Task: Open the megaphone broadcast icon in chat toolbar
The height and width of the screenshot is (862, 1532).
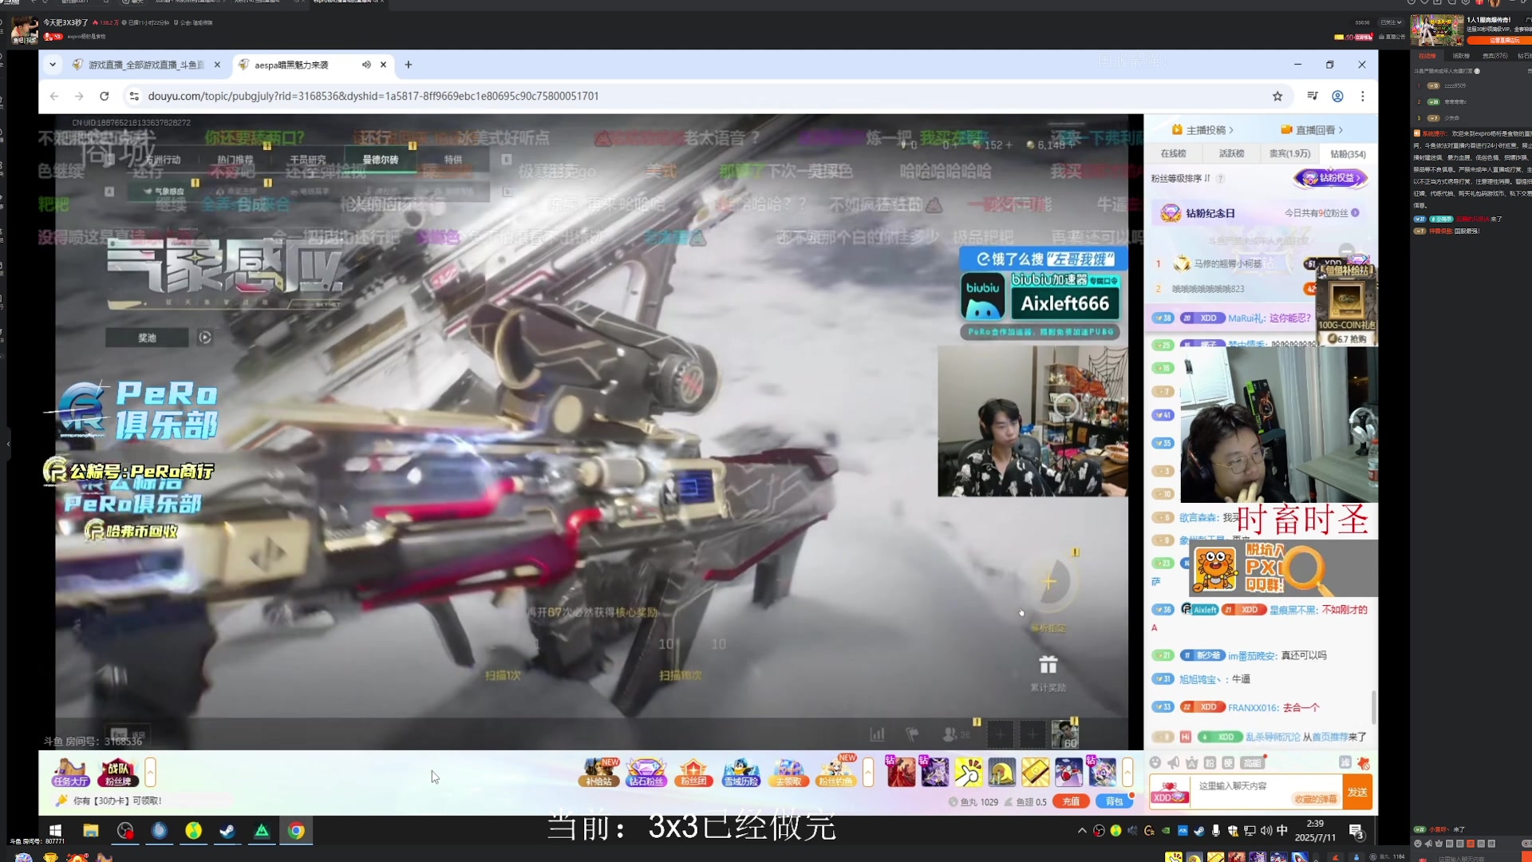Action: coord(1174,763)
